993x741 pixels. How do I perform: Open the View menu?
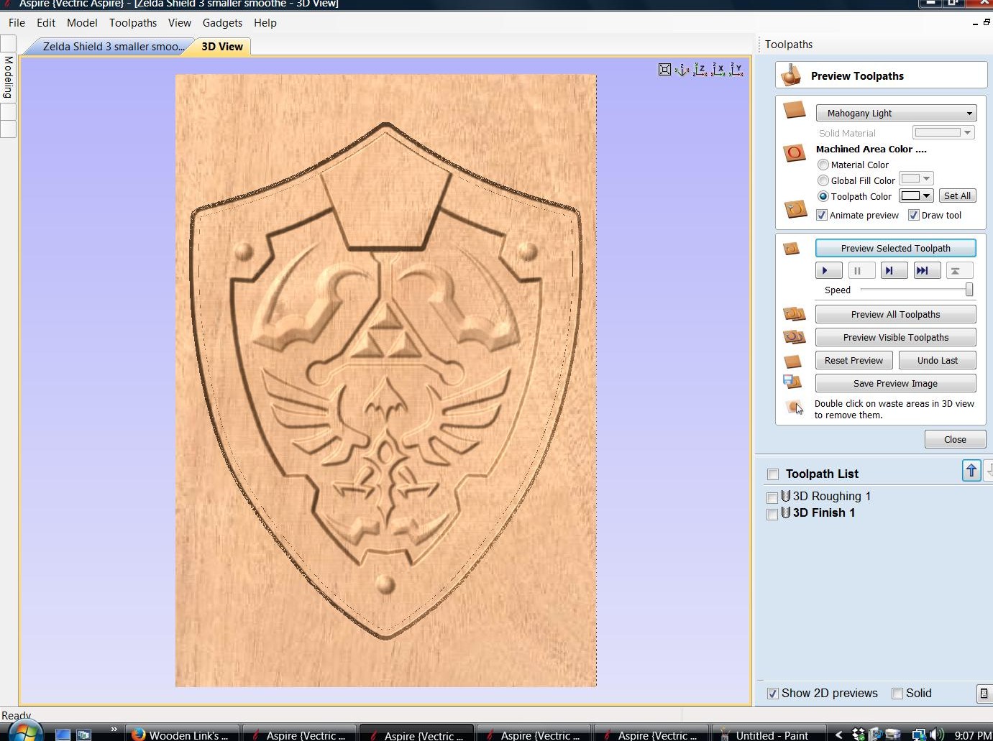coord(180,23)
